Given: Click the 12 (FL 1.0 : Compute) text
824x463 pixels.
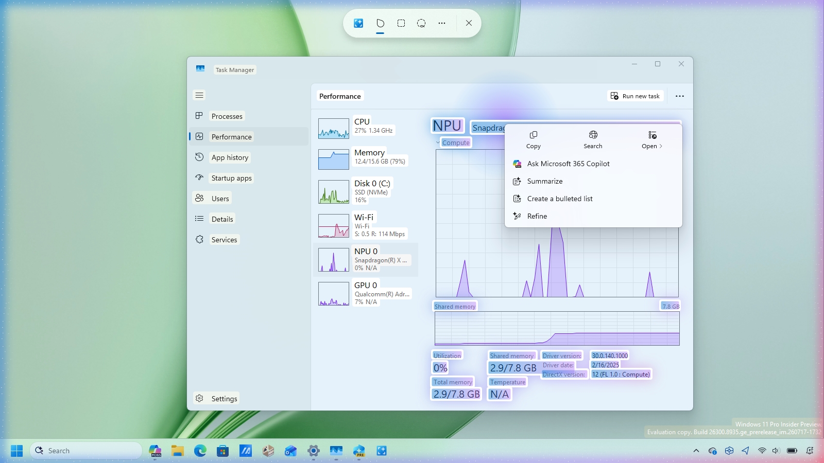Looking at the screenshot, I should point(621,375).
